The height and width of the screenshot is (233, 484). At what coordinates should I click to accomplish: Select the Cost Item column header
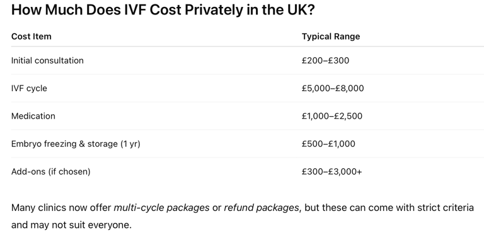(x=31, y=36)
